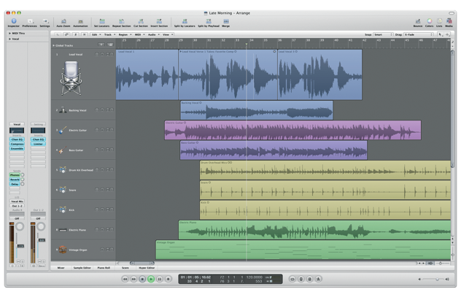Open the Region local menu
This screenshot has width=461, height=292.
pyautogui.click(x=125, y=35)
